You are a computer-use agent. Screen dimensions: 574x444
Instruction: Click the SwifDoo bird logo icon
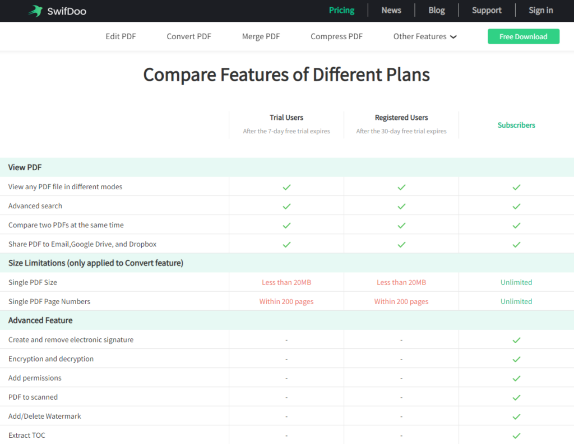[x=35, y=11]
